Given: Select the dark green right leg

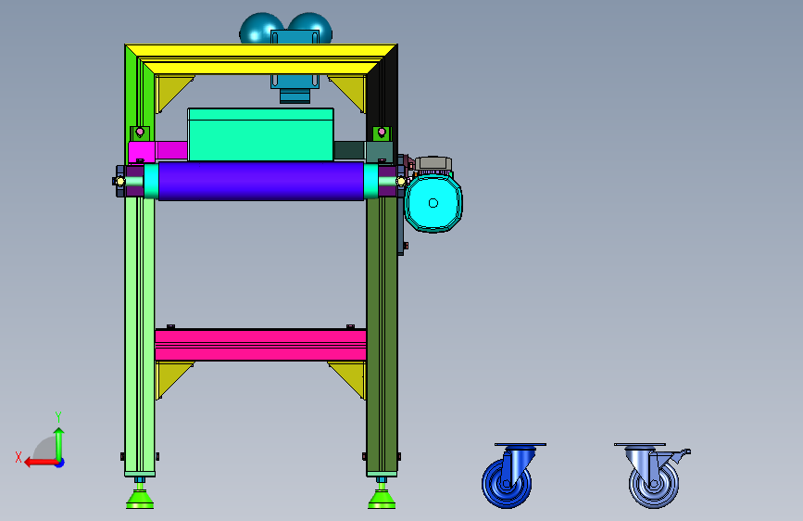Looking at the screenshot, I should [x=382, y=336].
